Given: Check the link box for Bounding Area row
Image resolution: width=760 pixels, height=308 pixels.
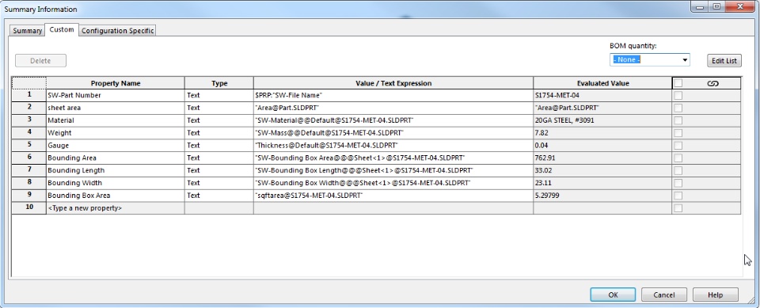Looking at the screenshot, I should 678,158.
